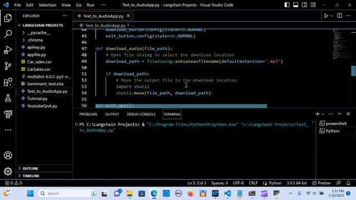Open Run dropdown arrow beside play button
356x200 pixels.
[332, 16]
